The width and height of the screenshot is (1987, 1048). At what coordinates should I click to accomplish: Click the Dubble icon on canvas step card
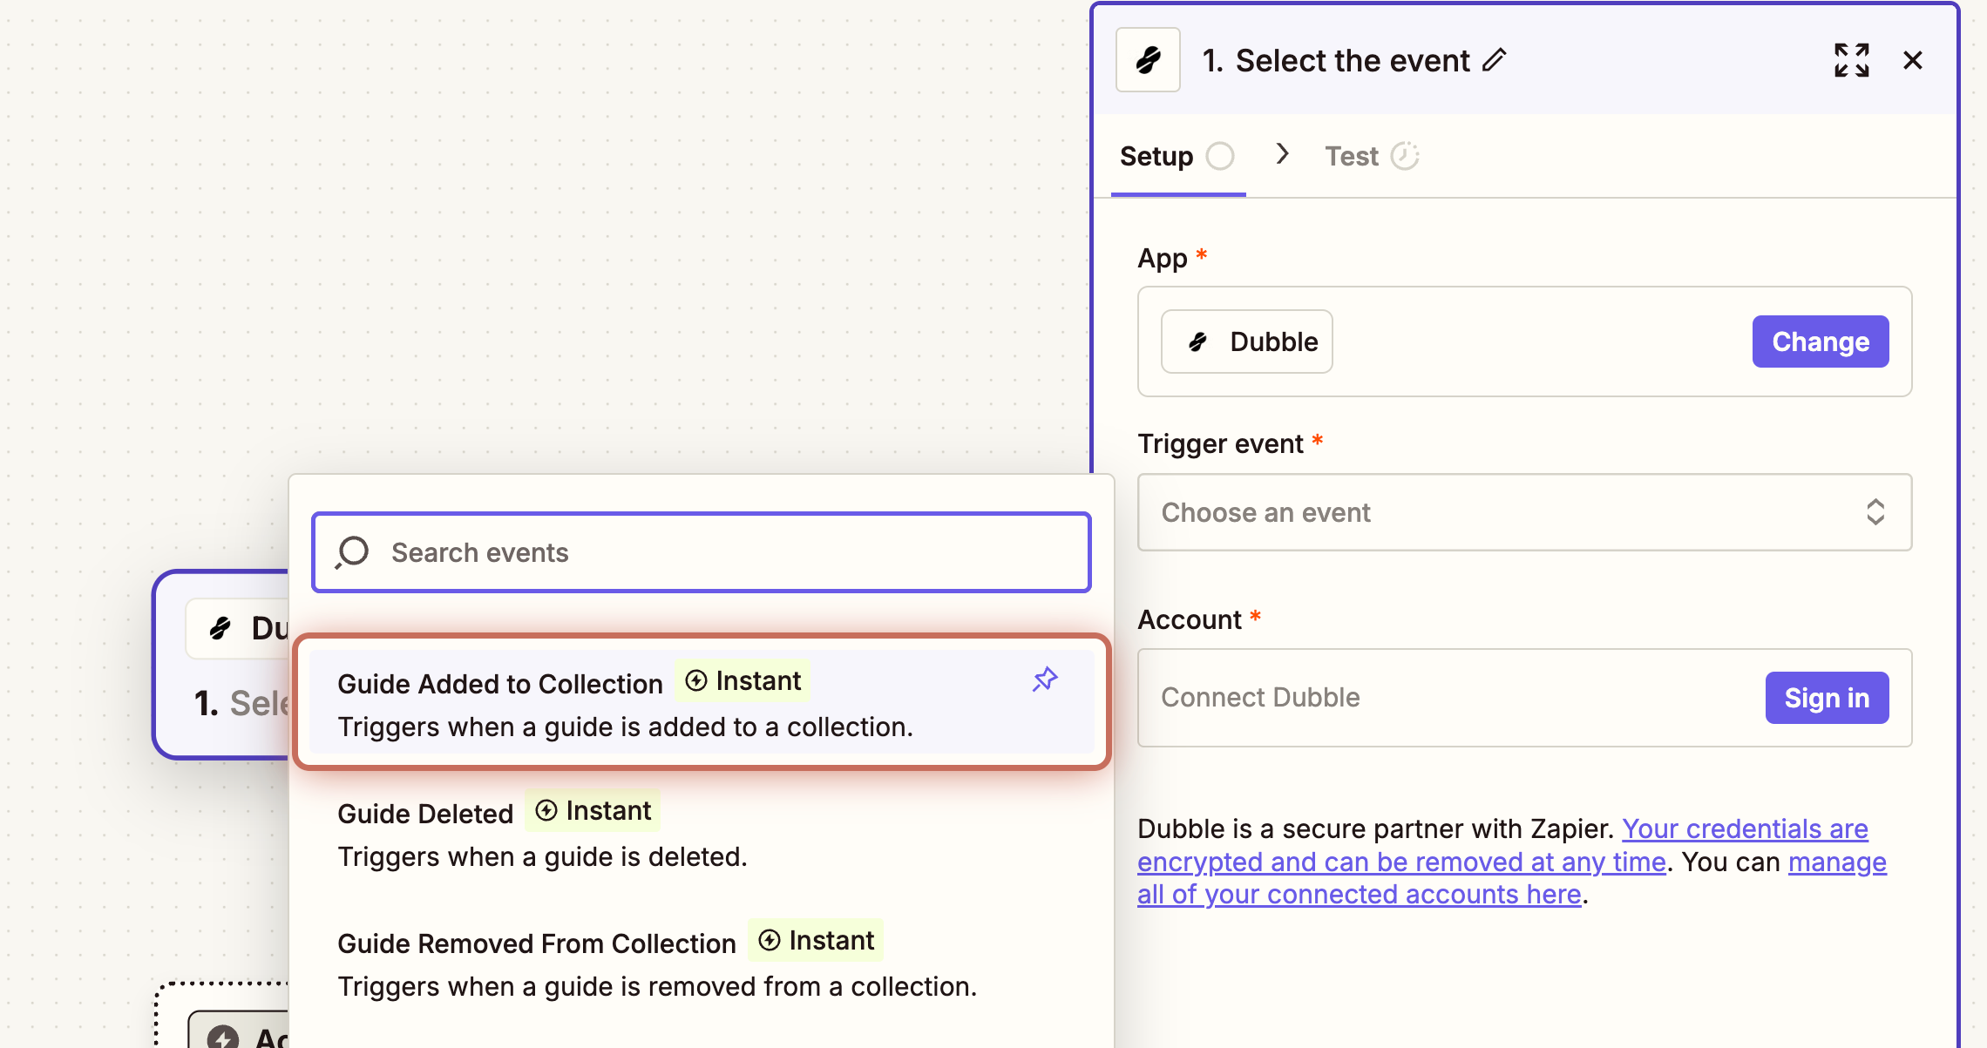click(220, 628)
